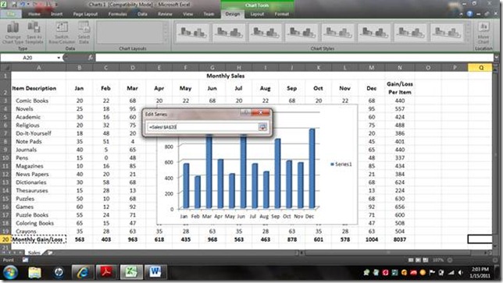This screenshot has width=503, height=283.
Task: Open the Windows Start orb
Action: pyautogui.click(x=11, y=272)
